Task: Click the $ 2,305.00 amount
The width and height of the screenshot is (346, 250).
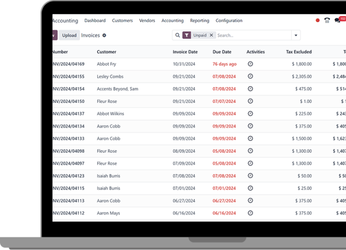Action: click(302, 76)
